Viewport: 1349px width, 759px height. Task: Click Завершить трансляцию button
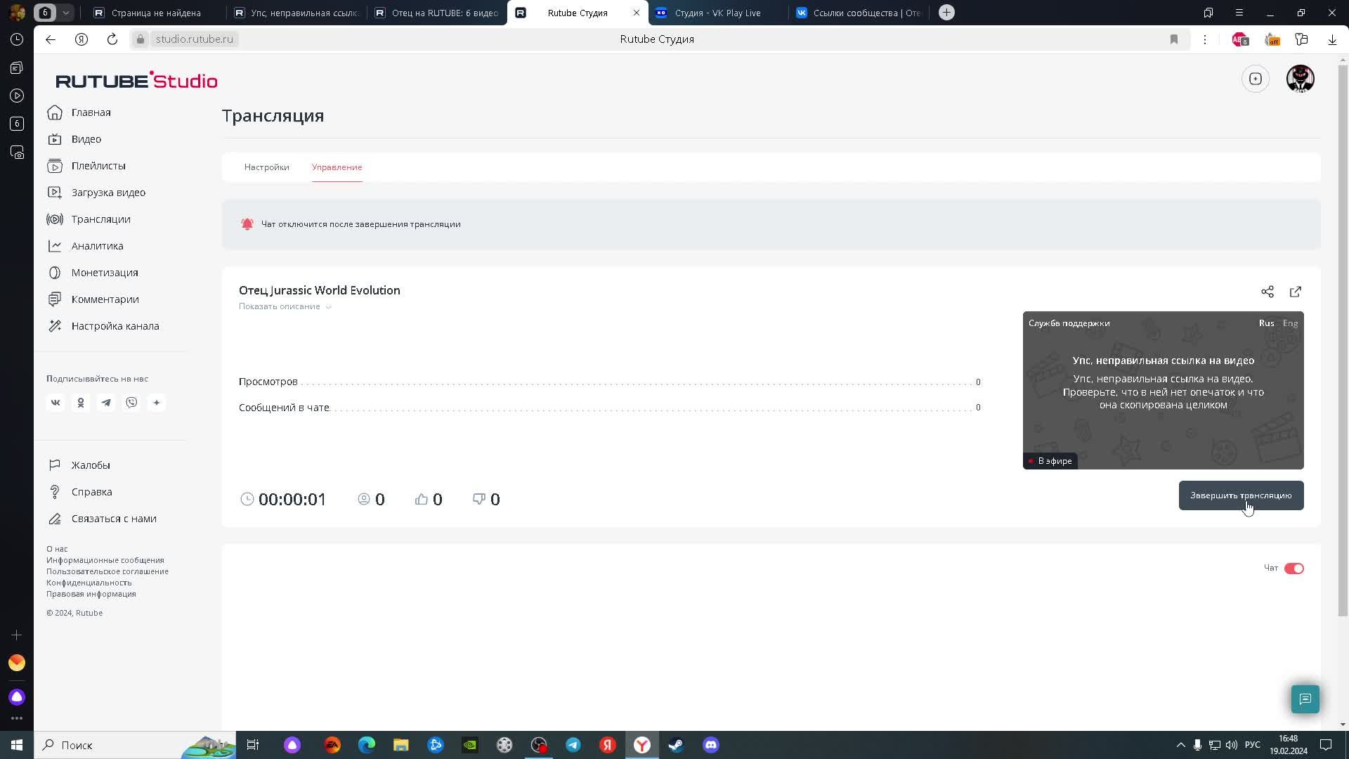1240,495
